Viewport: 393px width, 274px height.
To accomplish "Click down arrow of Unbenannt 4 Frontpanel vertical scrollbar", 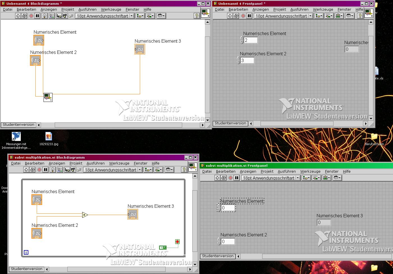I will [x=371, y=118].
